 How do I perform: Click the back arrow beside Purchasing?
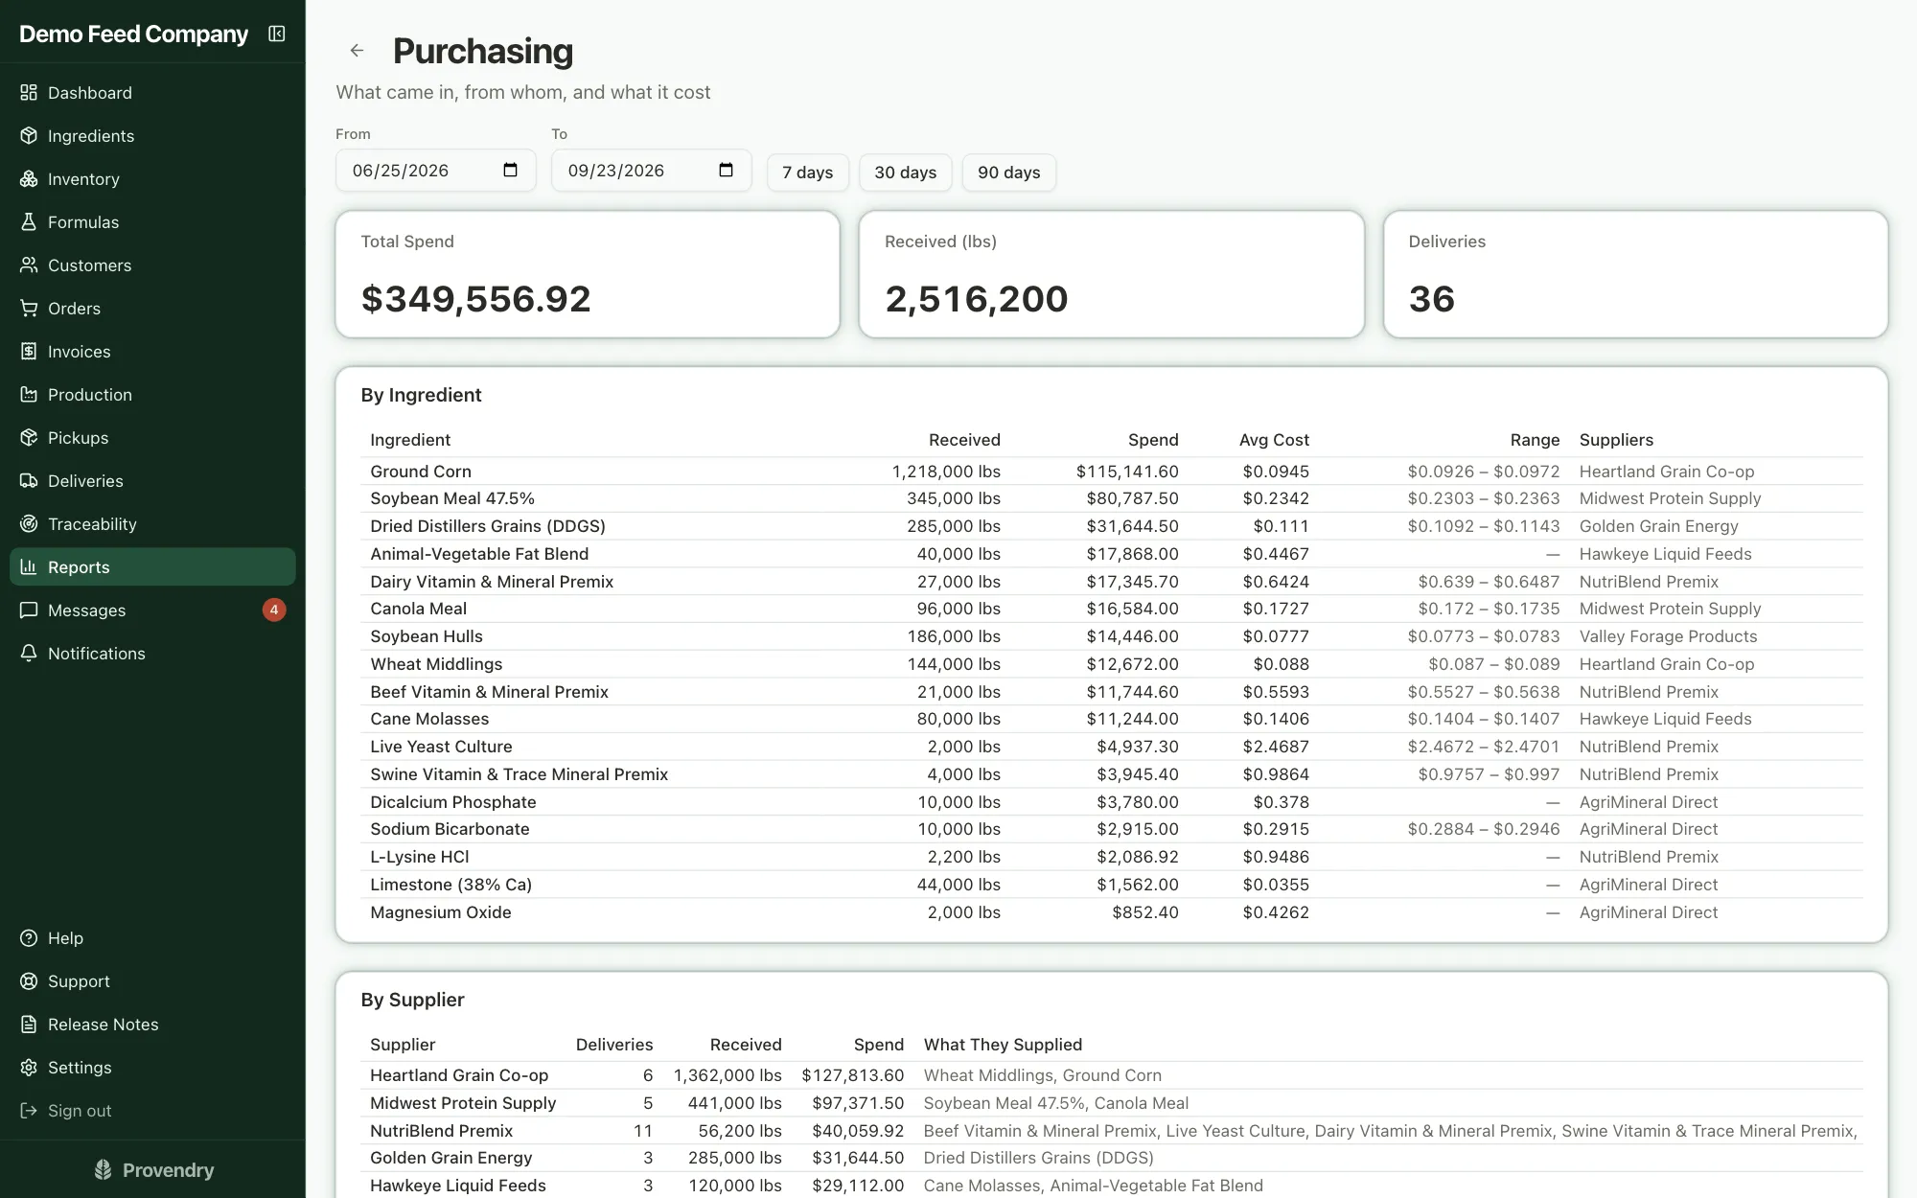click(x=357, y=51)
